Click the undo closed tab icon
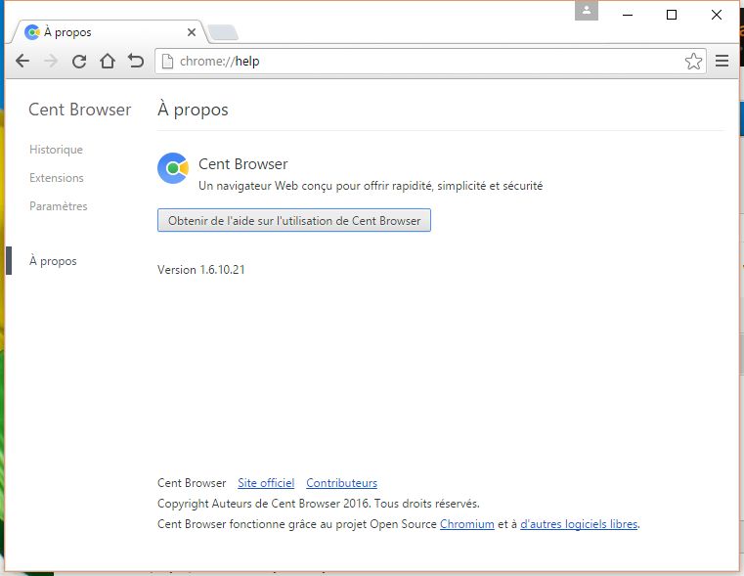Viewport: 744px width, 576px height. pyautogui.click(x=136, y=61)
